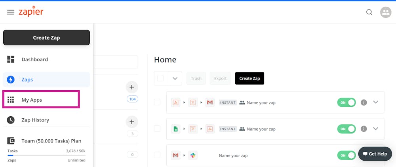
Task: Click the Zap History clock icon
Action: (x=11, y=120)
